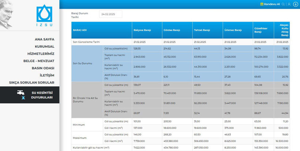Click the X icon below the faucet
The width and height of the screenshot is (300, 151).
tap(23, 98)
